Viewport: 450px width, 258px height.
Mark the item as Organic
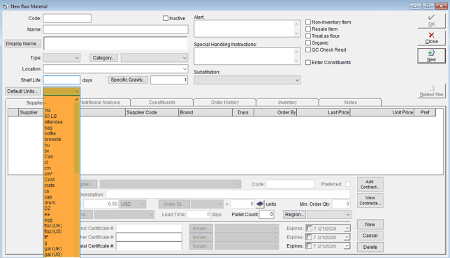(x=308, y=43)
